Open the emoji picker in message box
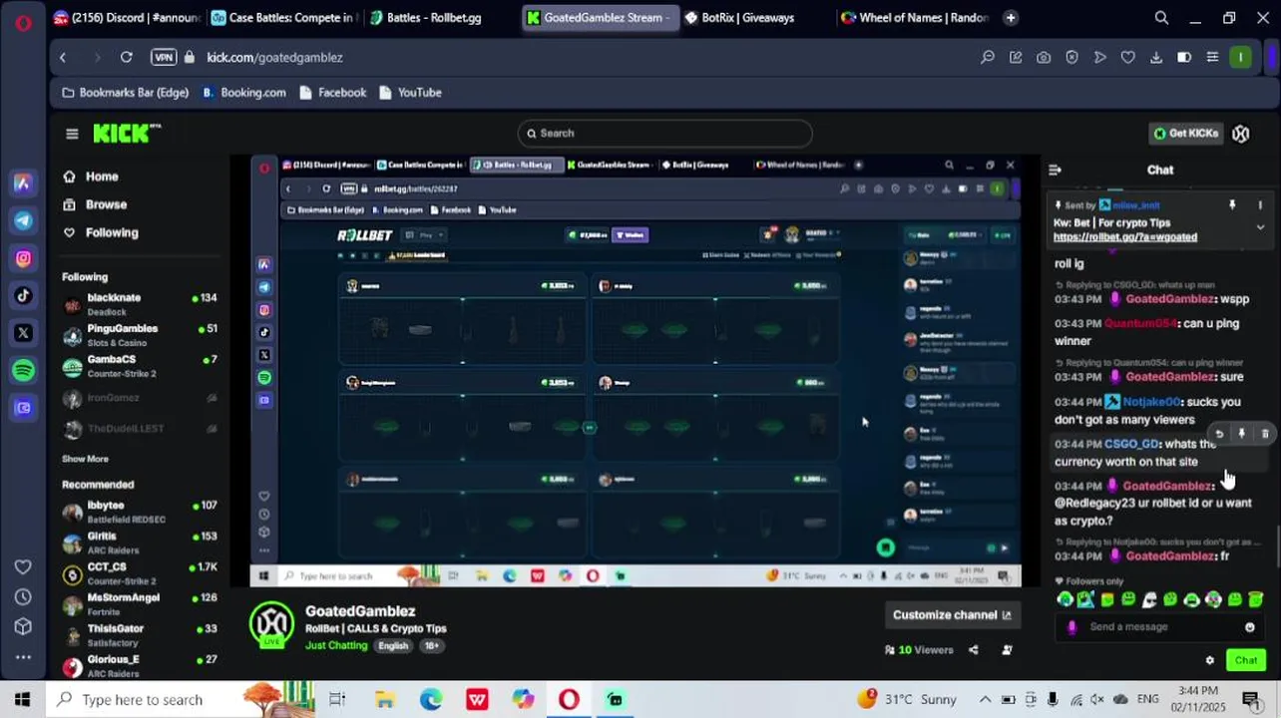Image resolution: width=1281 pixels, height=718 pixels. pyautogui.click(x=1250, y=627)
